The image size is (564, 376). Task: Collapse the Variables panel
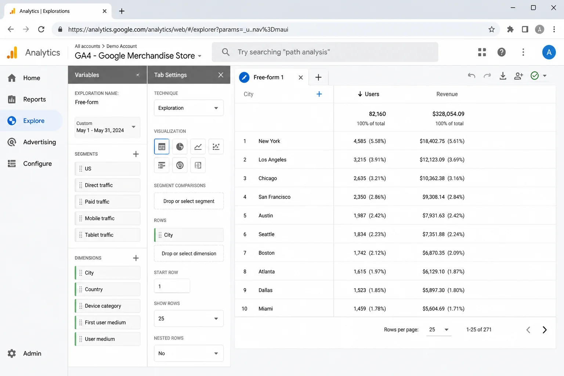138,75
